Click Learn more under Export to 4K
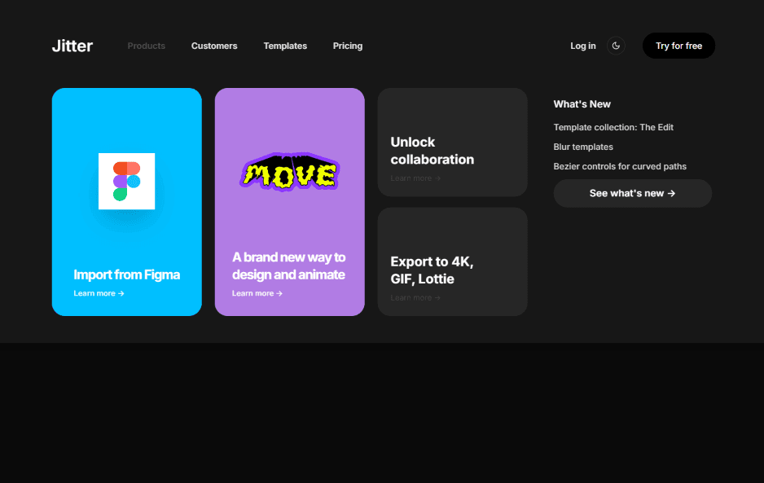Viewport: 764px width, 483px height. tap(415, 298)
